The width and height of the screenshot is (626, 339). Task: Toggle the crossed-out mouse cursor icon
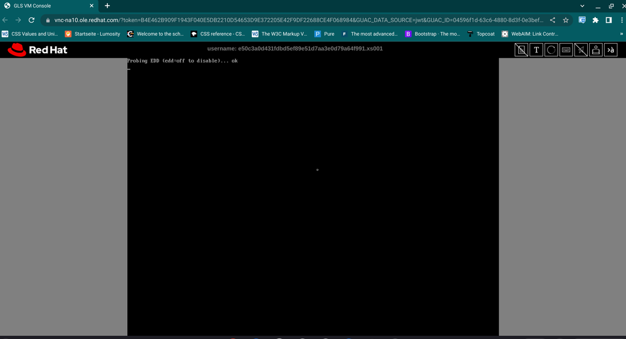[581, 50]
